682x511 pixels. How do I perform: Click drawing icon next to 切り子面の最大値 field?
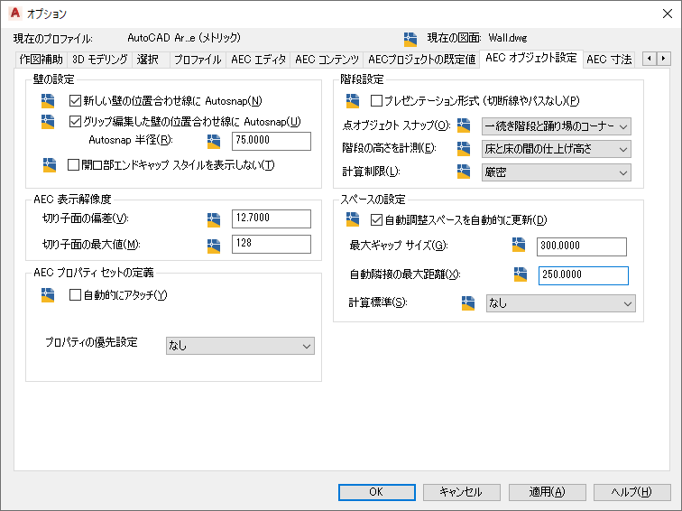coord(214,246)
